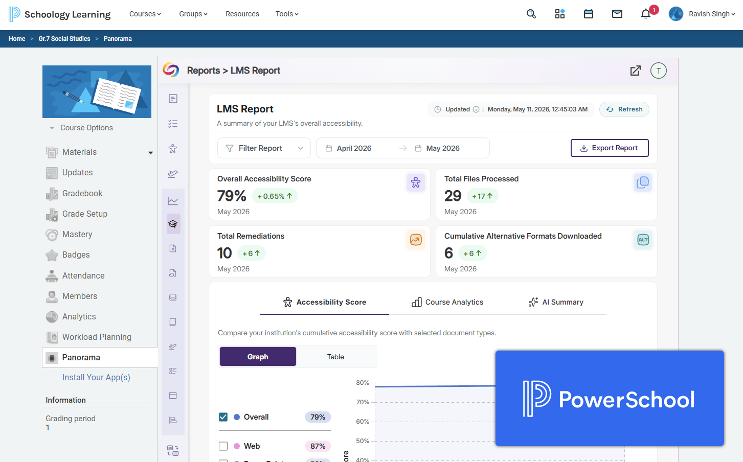
Task: Click the Export Report button
Action: pyautogui.click(x=610, y=148)
